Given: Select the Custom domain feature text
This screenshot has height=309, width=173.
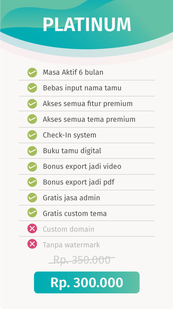Looking at the screenshot, I should [x=68, y=229].
